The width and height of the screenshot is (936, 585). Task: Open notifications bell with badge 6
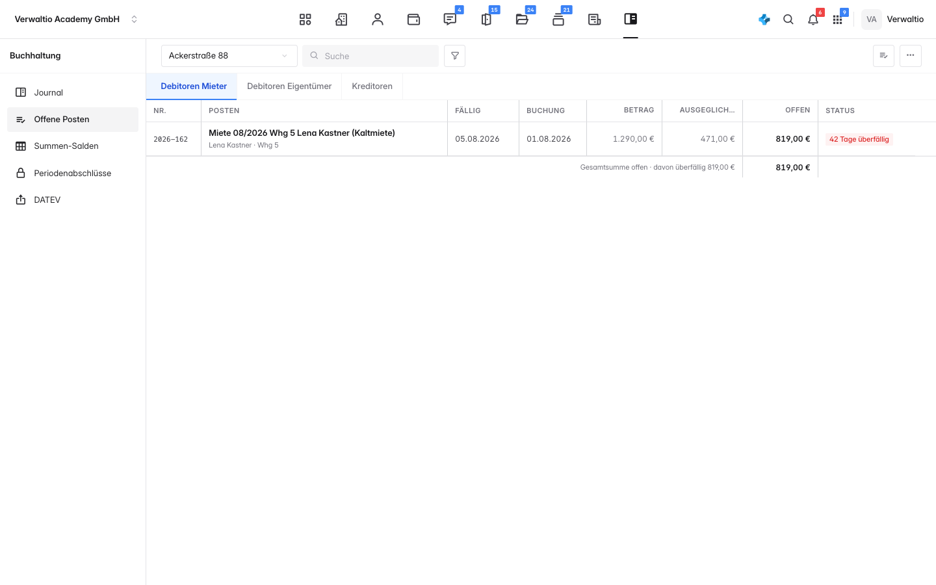[x=813, y=19]
